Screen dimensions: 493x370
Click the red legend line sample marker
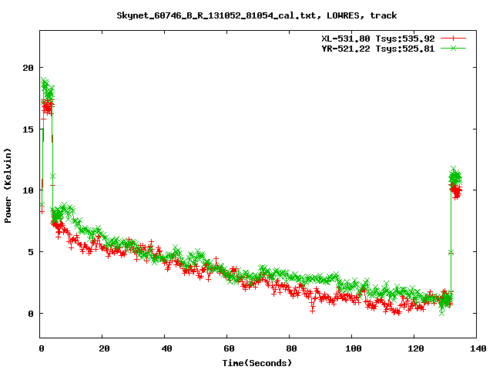[x=453, y=39]
